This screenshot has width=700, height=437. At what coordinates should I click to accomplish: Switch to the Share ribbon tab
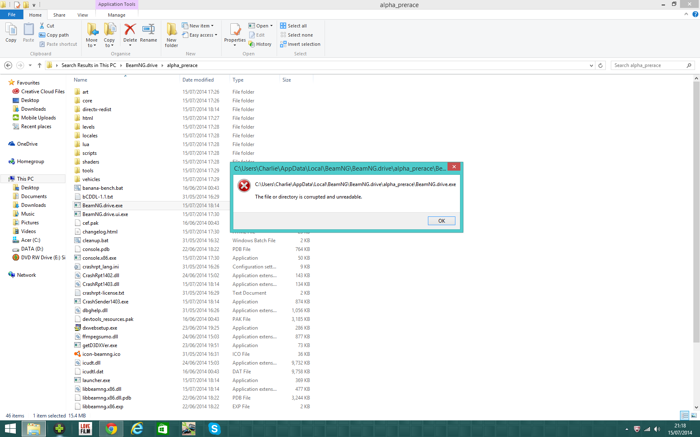coord(59,15)
